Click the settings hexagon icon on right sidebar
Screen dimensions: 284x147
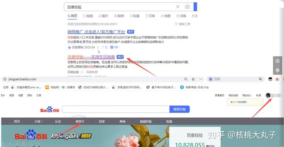(277, 70)
